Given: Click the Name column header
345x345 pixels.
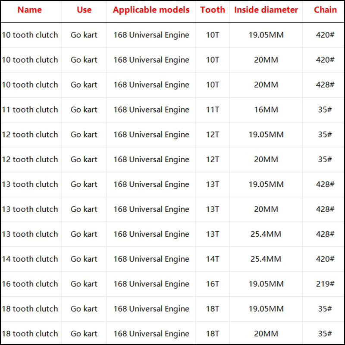Looking at the screenshot, I should click(30, 10).
